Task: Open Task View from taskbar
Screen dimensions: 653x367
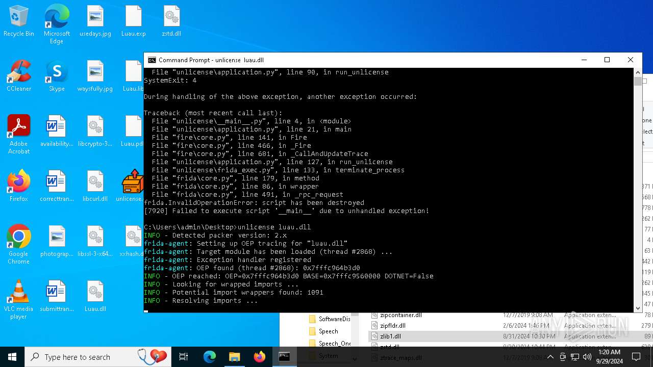Action: [x=184, y=357]
